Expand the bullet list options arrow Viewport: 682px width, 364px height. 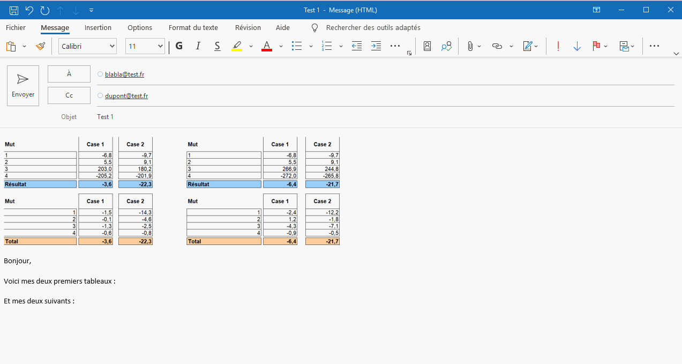(x=311, y=47)
